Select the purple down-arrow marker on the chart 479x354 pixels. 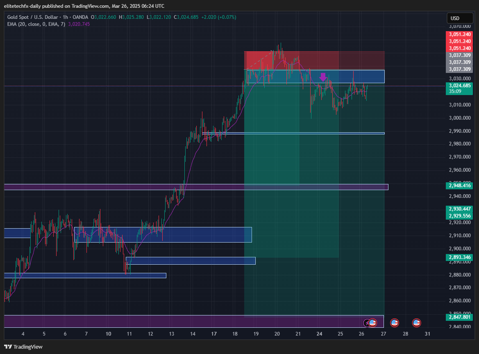point(323,77)
